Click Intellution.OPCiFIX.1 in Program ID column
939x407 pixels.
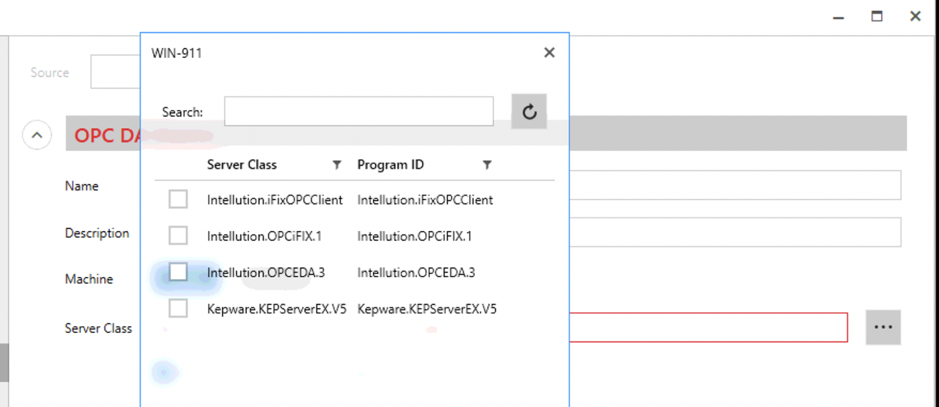(414, 236)
